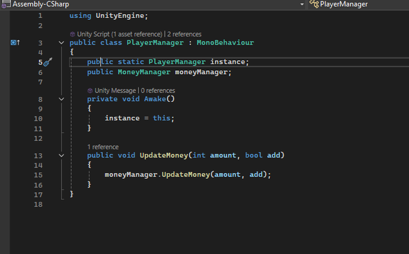Open the 2 references CodeLens above the class
The height and width of the screenshot is (254, 409).
(x=184, y=34)
